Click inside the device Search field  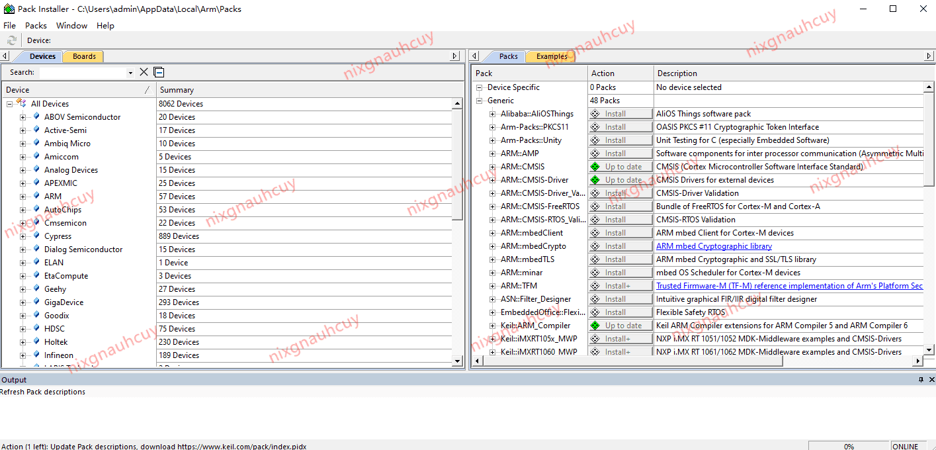(x=82, y=73)
